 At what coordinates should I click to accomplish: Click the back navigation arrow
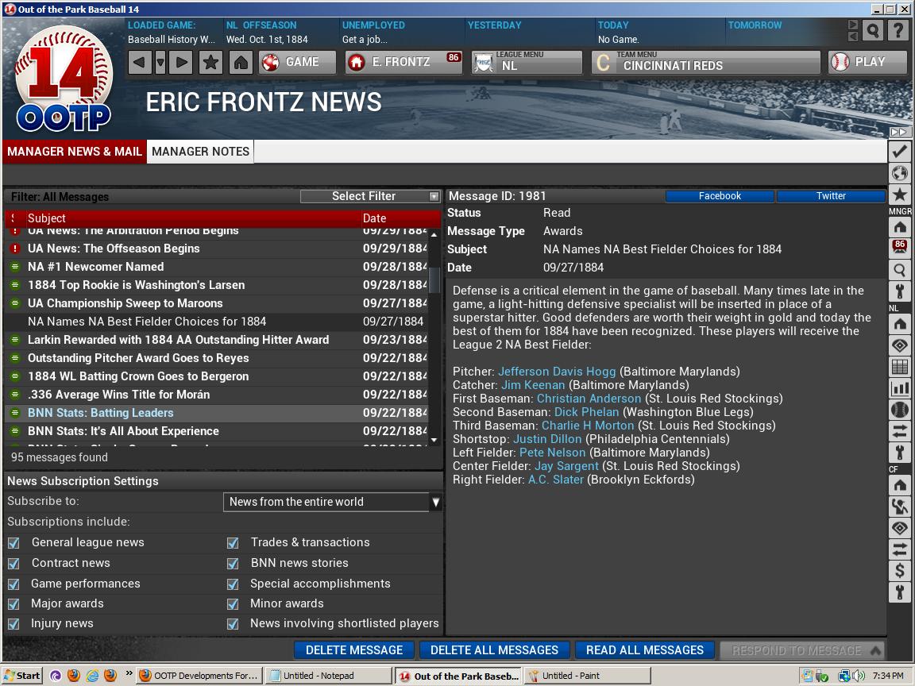point(140,62)
